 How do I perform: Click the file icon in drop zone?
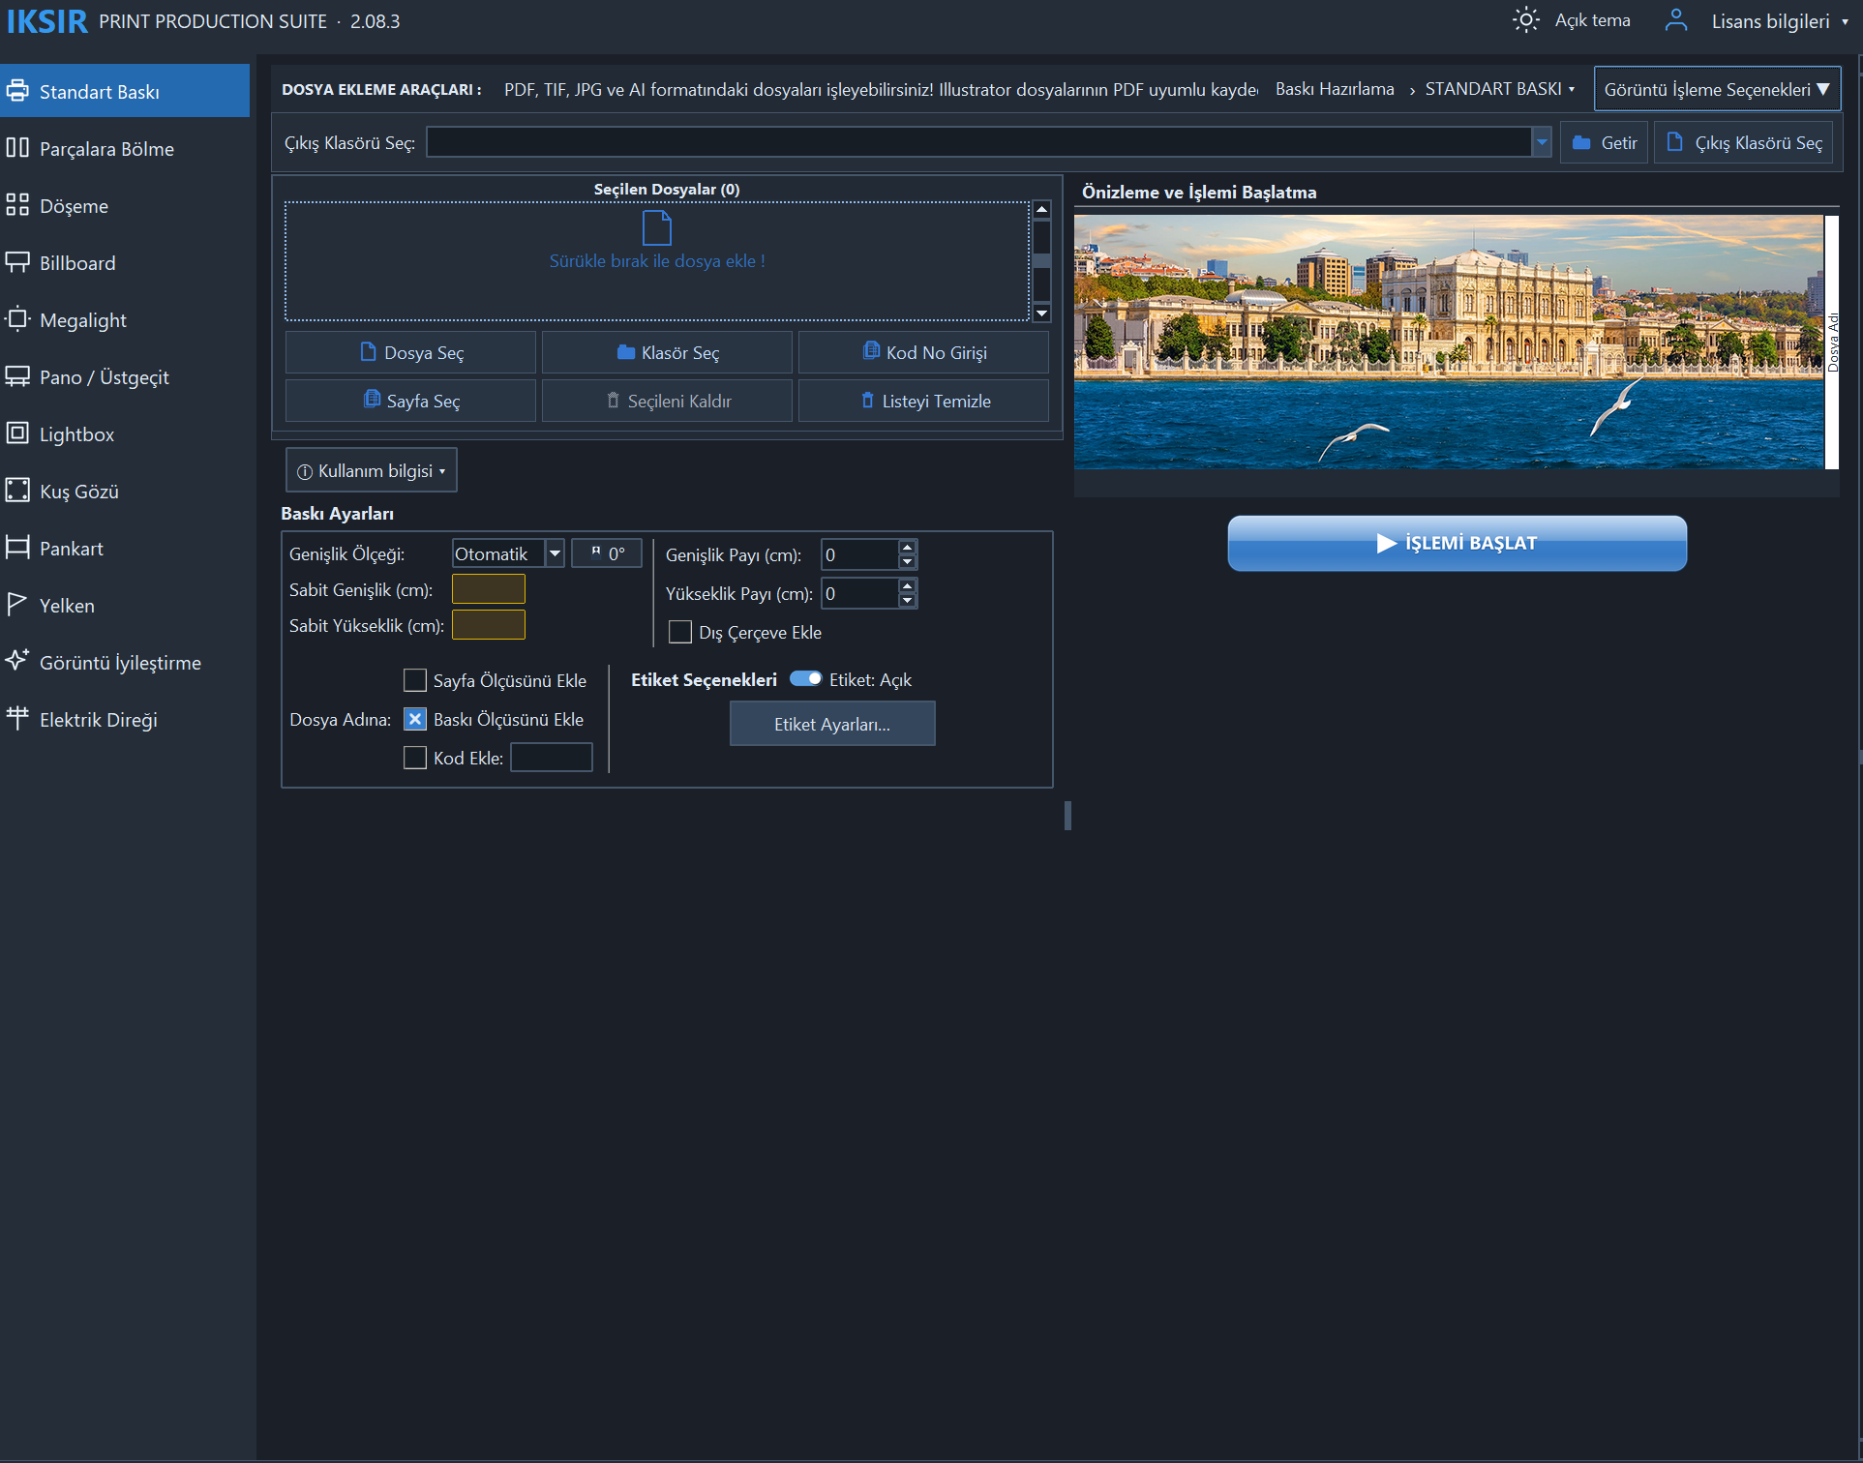(x=657, y=228)
